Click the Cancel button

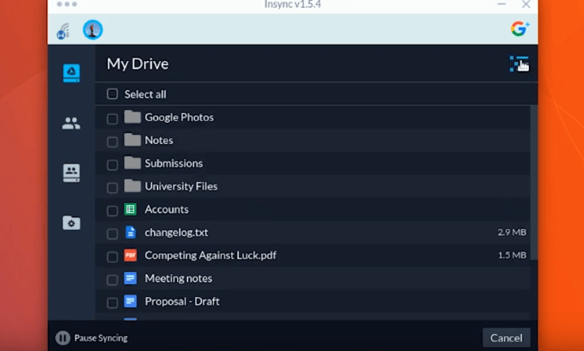tap(506, 337)
